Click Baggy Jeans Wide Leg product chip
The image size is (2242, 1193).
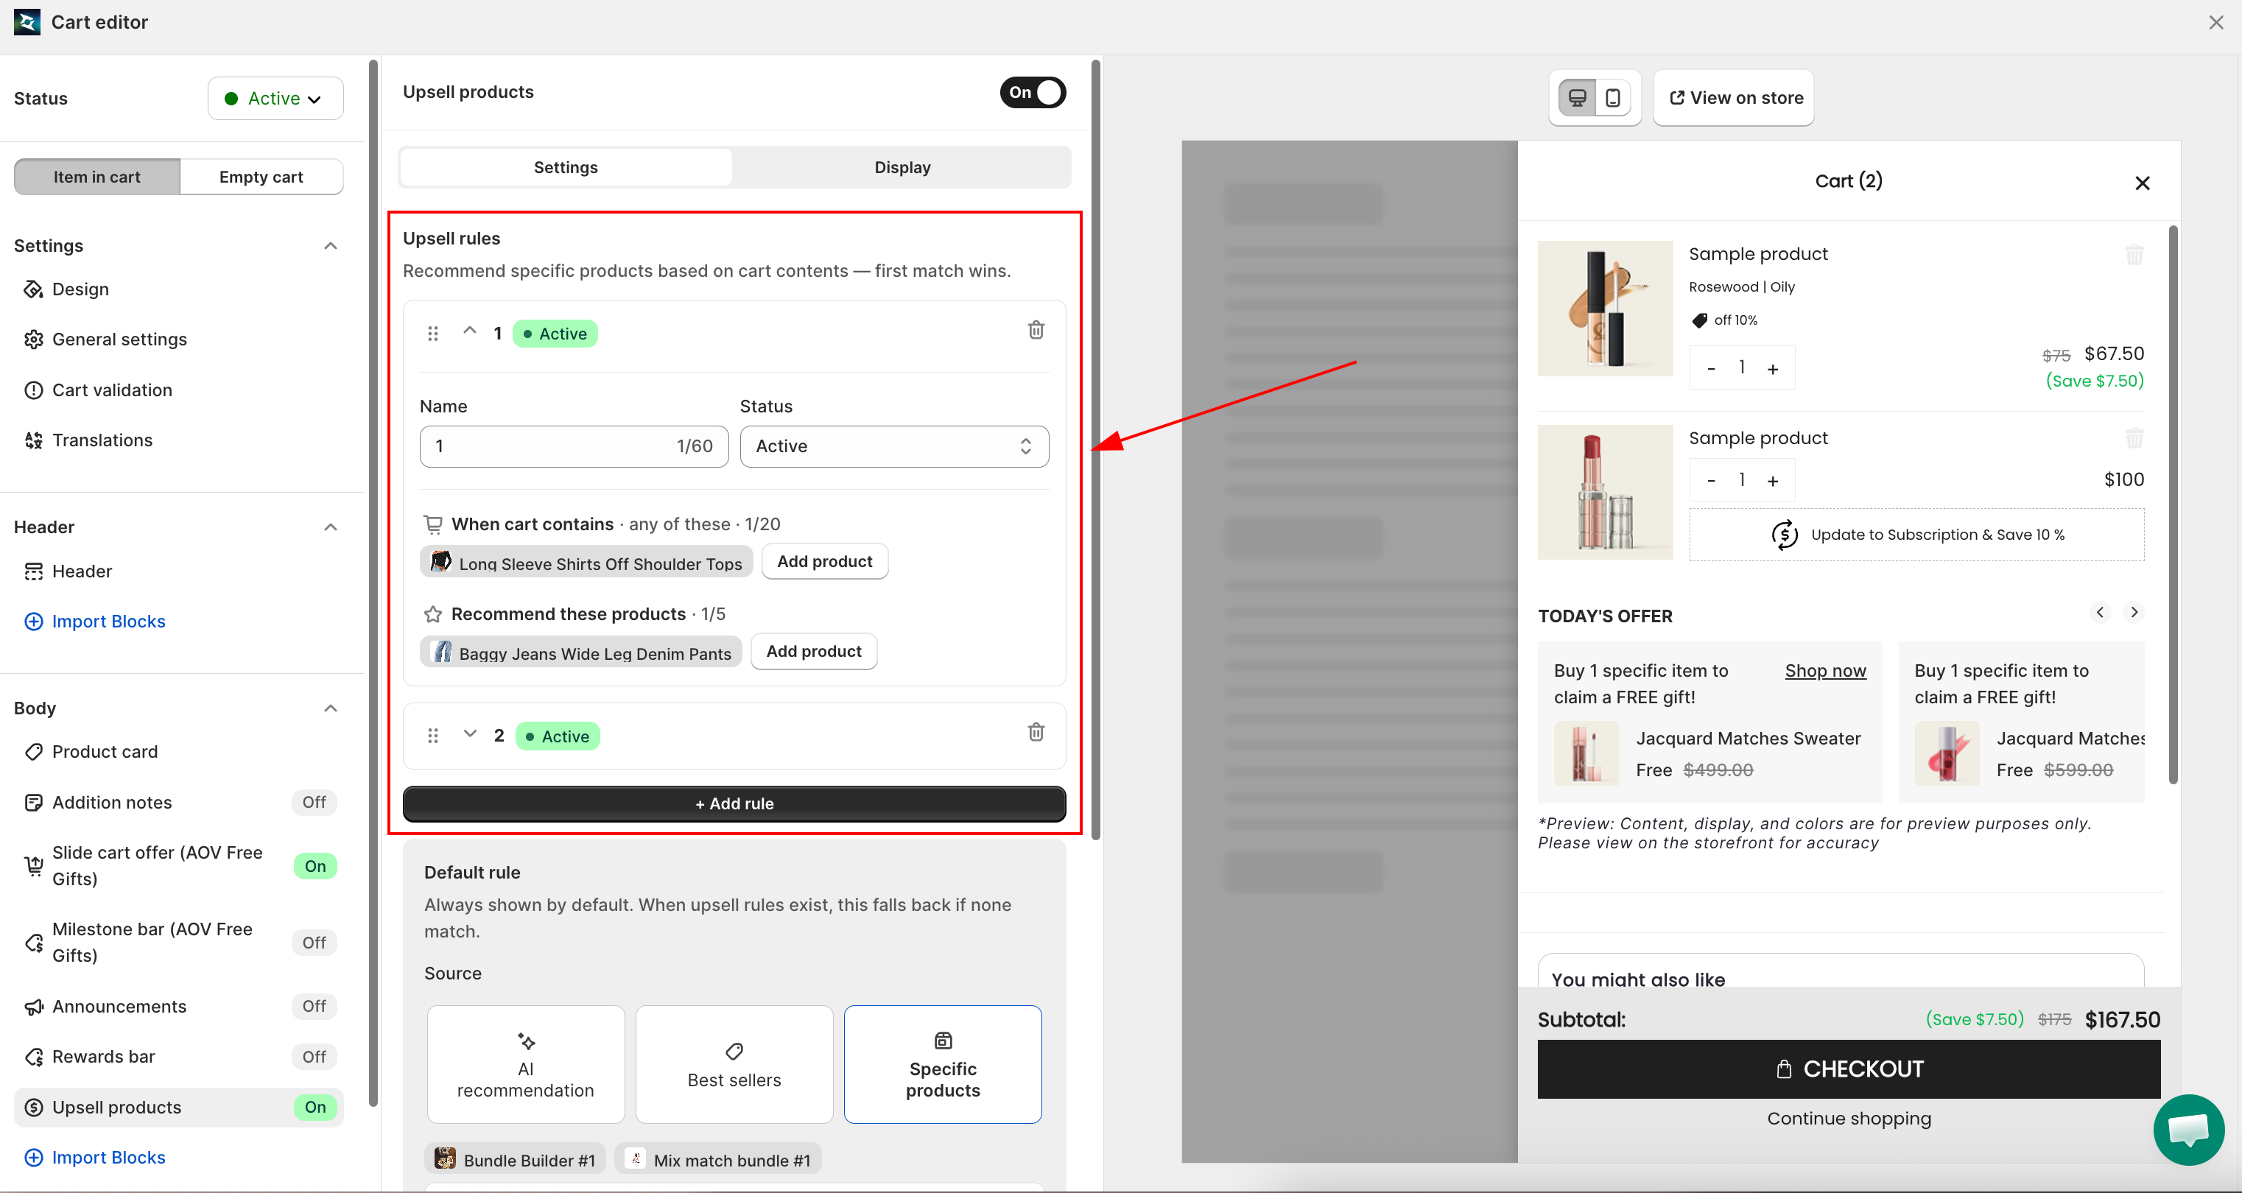click(581, 652)
